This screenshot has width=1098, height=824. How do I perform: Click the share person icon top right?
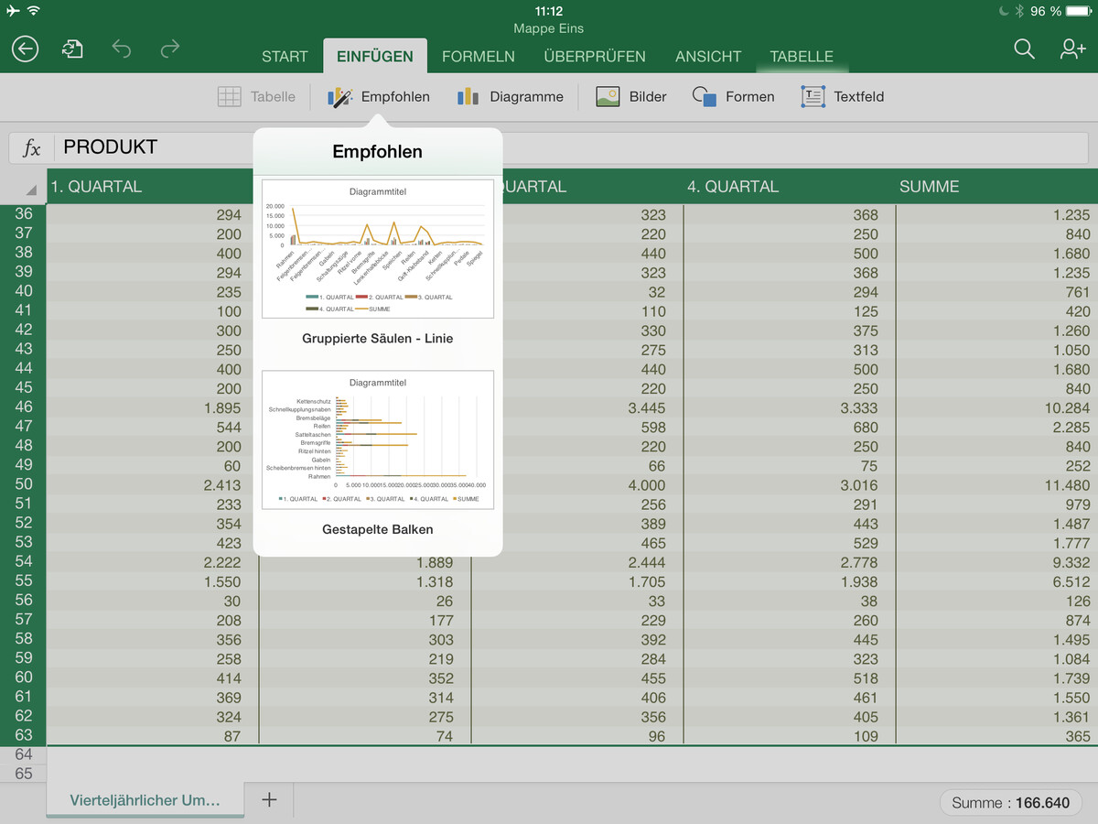pos(1071,50)
